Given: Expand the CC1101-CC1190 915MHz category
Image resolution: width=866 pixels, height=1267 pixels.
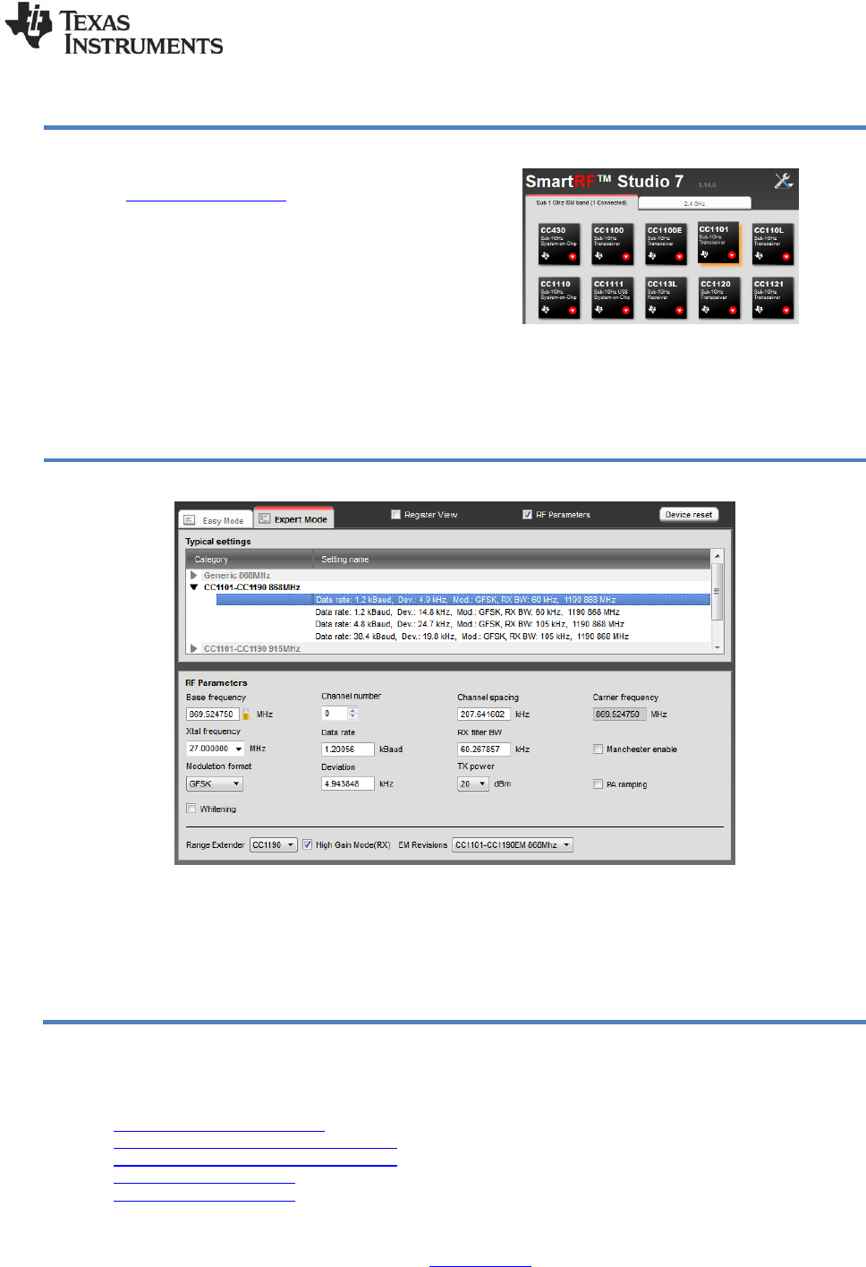Looking at the screenshot, I should point(193,648).
